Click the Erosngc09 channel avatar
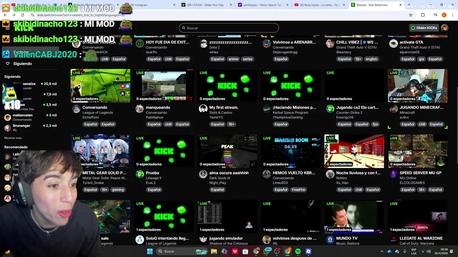 tap(330, 109)
